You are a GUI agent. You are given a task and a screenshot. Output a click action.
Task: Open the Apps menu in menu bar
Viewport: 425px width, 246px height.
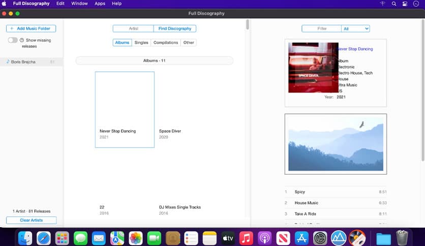pos(100,4)
